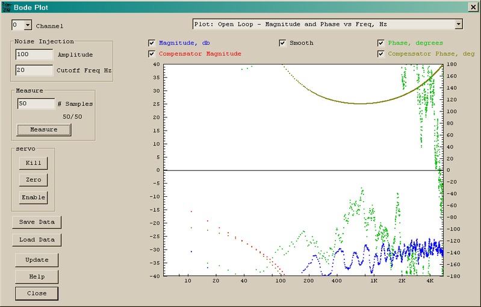Toggle the Magnitude, db checkbox
Viewport: 481px width, 307px height.
click(152, 43)
